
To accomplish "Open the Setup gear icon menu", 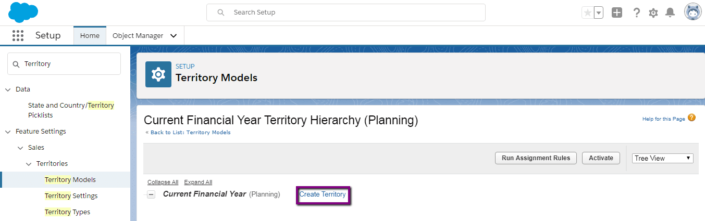I will pos(653,13).
